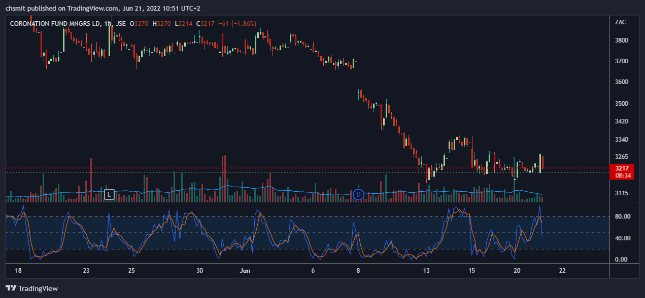The width and height of the screenshot is (645, 298).
Task: Click the red current price label 3217
Action: (622, 168)
